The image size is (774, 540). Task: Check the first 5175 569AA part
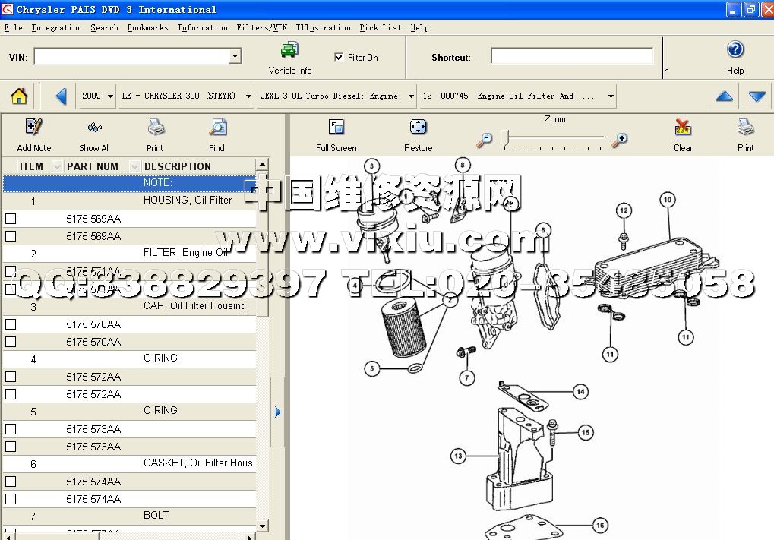11,219
